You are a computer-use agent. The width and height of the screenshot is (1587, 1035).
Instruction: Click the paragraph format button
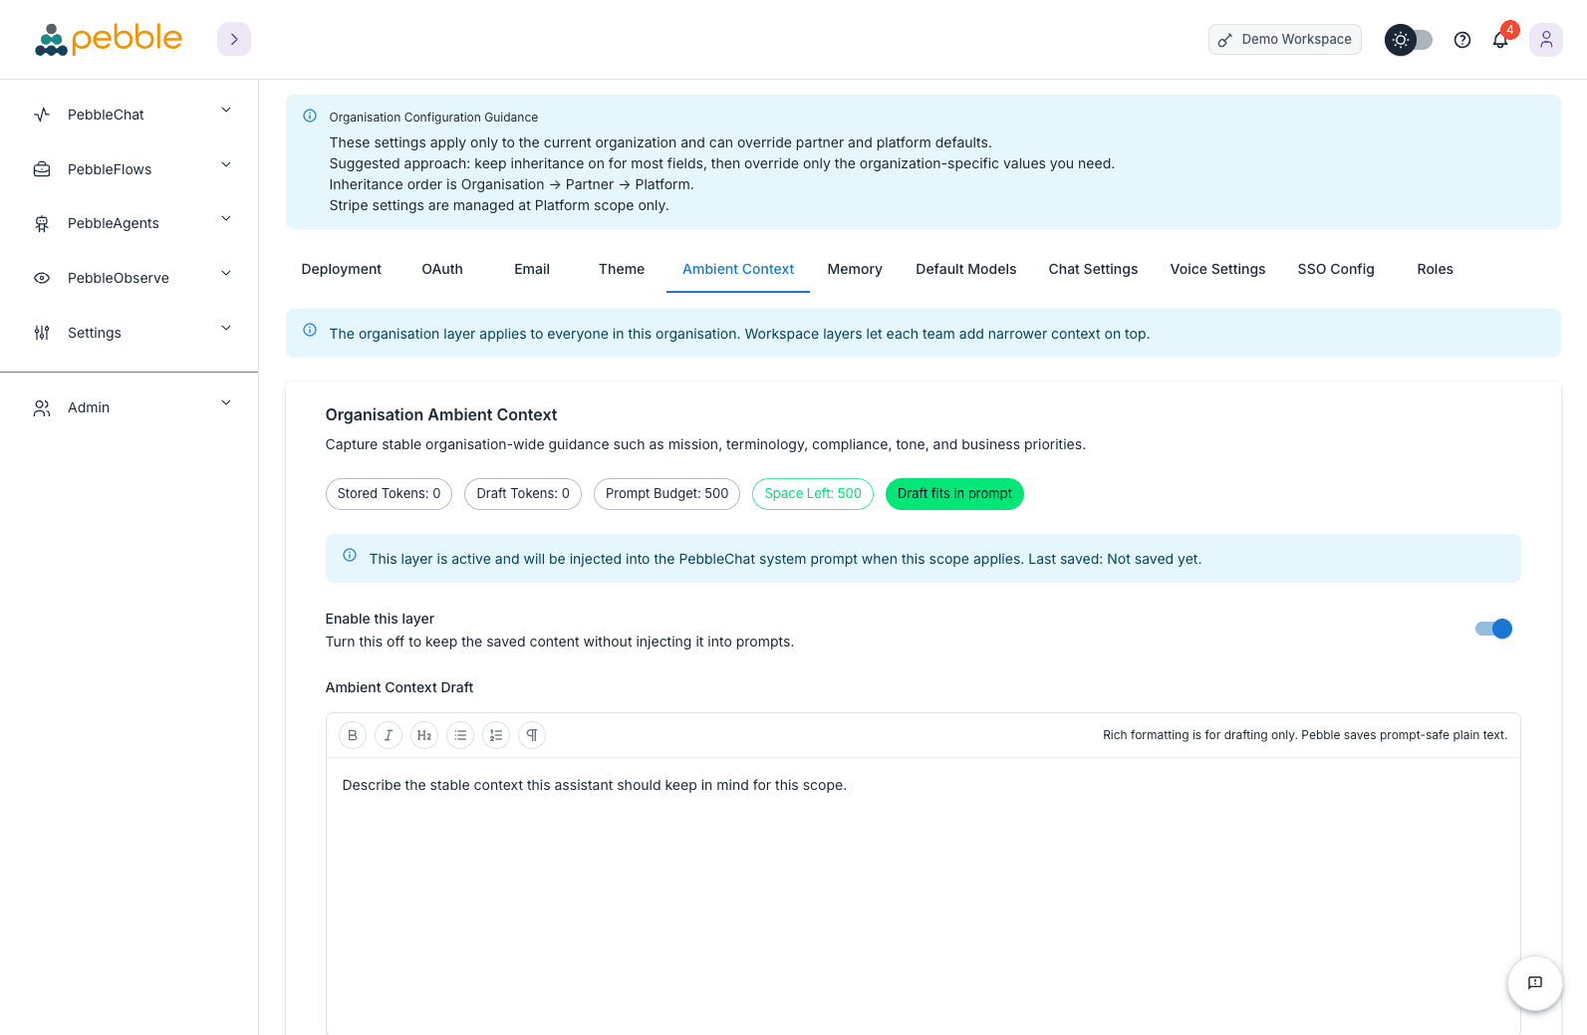532,735
